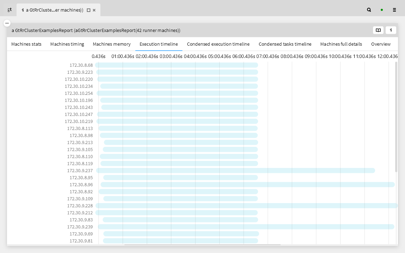This screenshot has width=405, height=253.
Task: Open the Condensed tasks timeline tab
Action: pos(285,44)
